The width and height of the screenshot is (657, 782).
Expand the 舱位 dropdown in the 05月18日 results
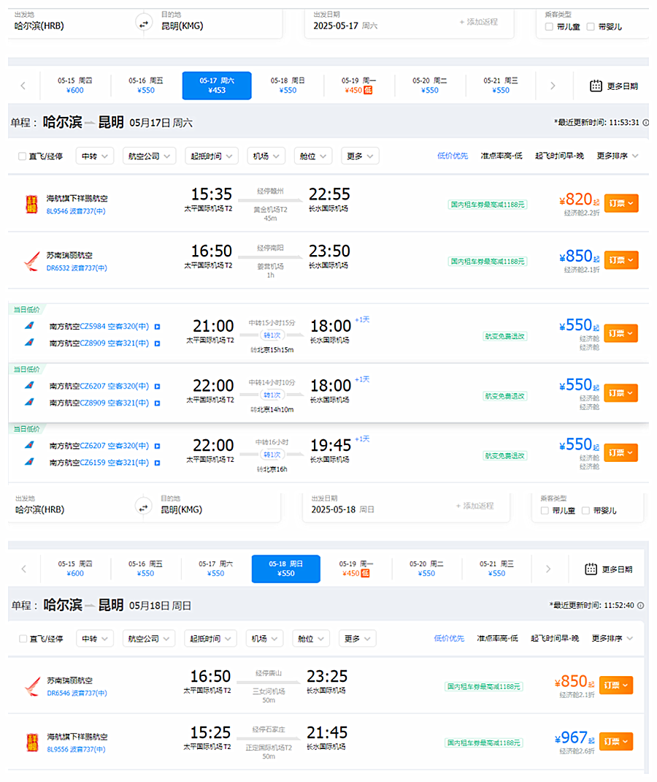coord(311,639)
